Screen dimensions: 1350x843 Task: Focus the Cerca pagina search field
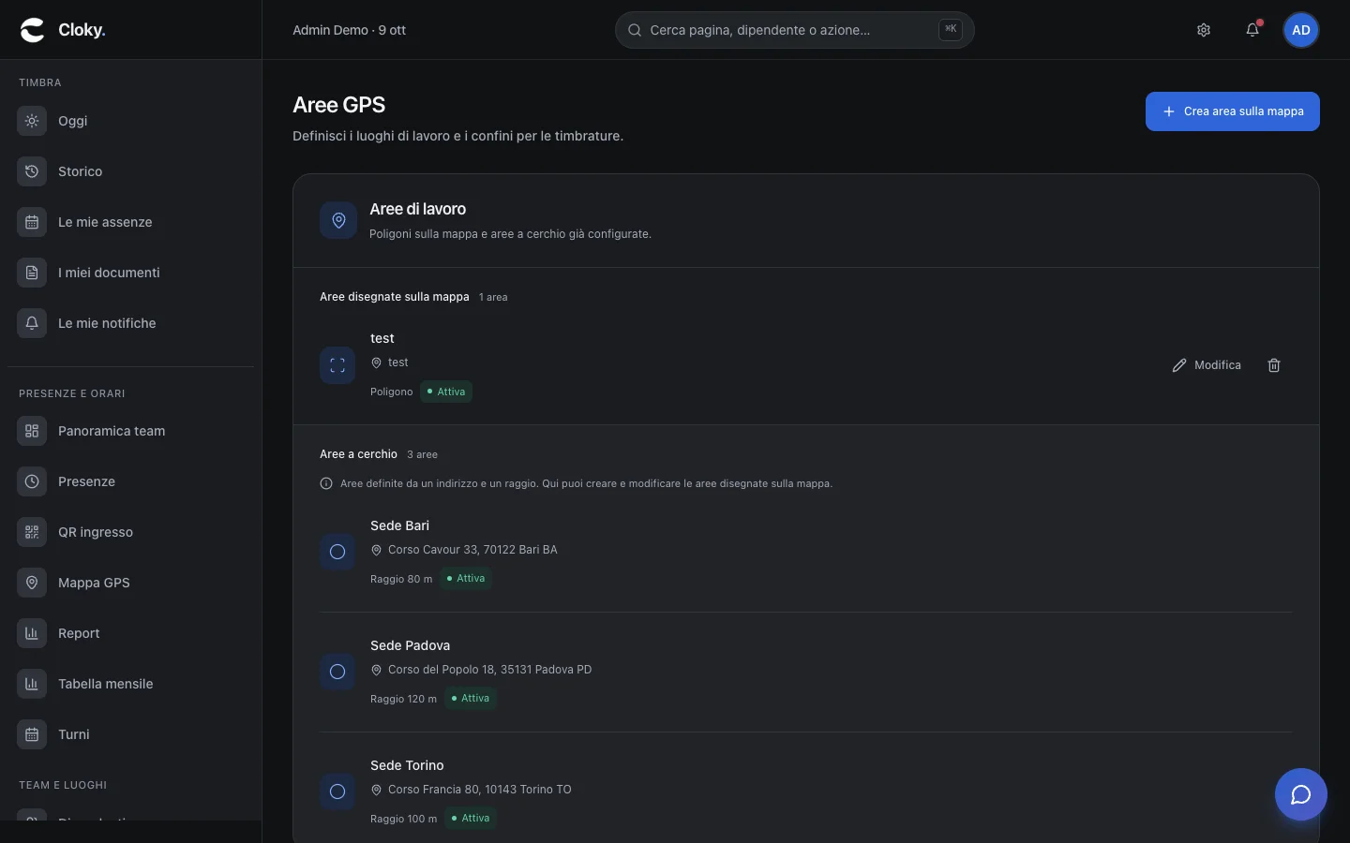pos(794,30)
